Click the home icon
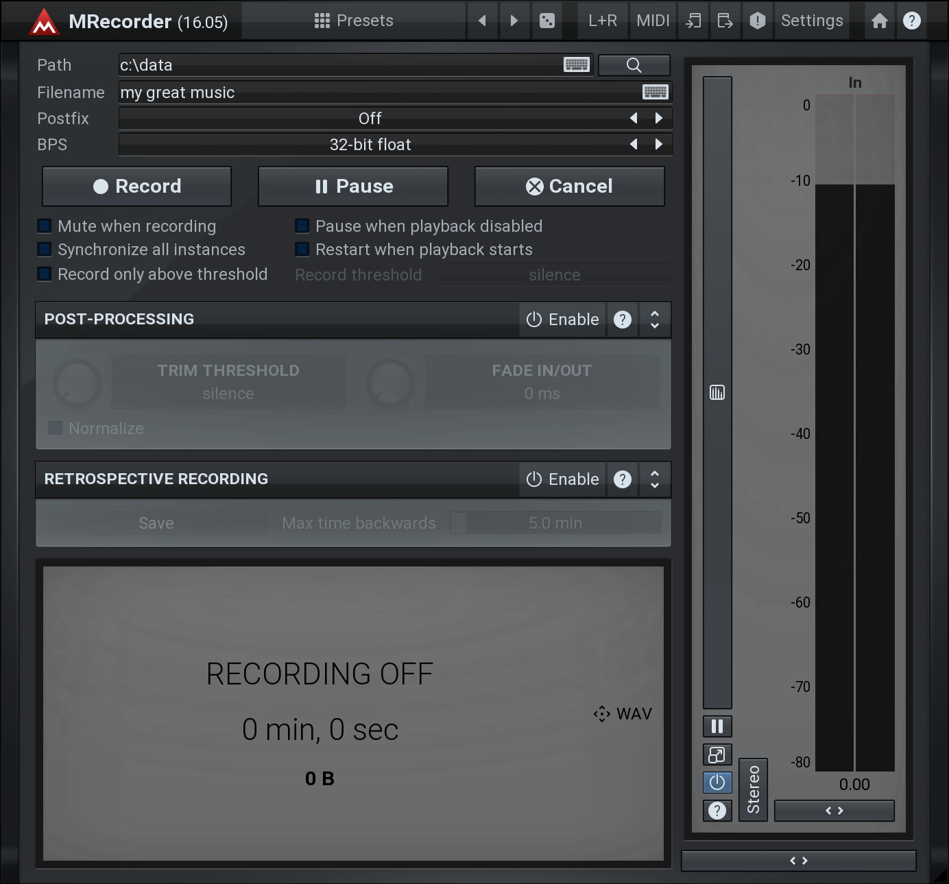This screenshot has height=884, width=949. [880, 21]
